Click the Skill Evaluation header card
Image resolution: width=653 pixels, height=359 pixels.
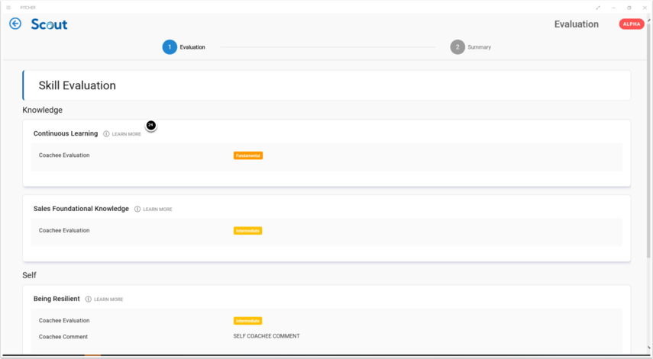point(327,85)
